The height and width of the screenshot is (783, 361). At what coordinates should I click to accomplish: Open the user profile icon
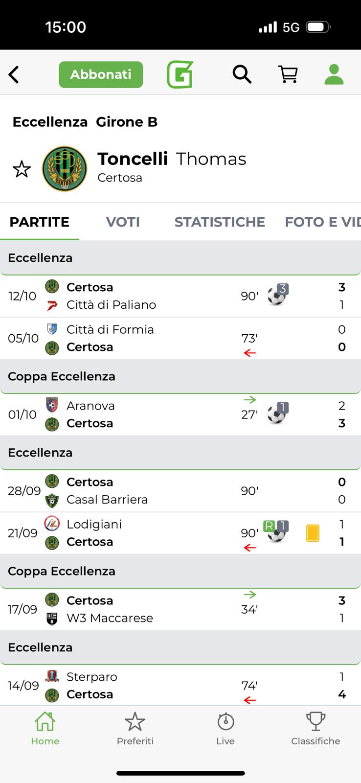pyautogui.click(x=334, y=74)
